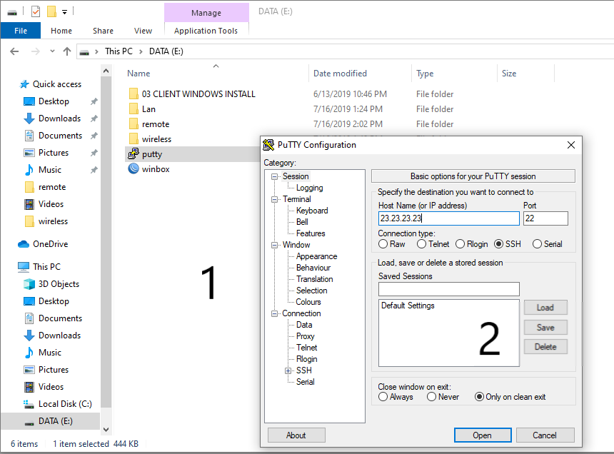Click the This PC computer icon in sidebar

[x=24, y=267]
